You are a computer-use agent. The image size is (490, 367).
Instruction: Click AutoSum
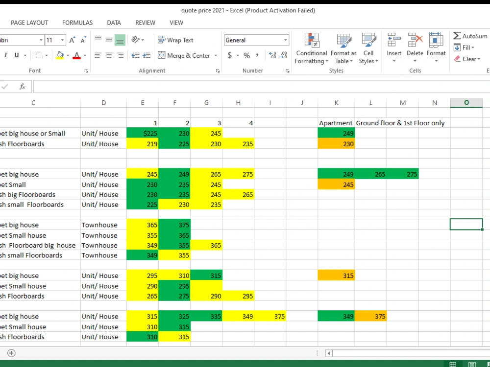click(470, 36)
